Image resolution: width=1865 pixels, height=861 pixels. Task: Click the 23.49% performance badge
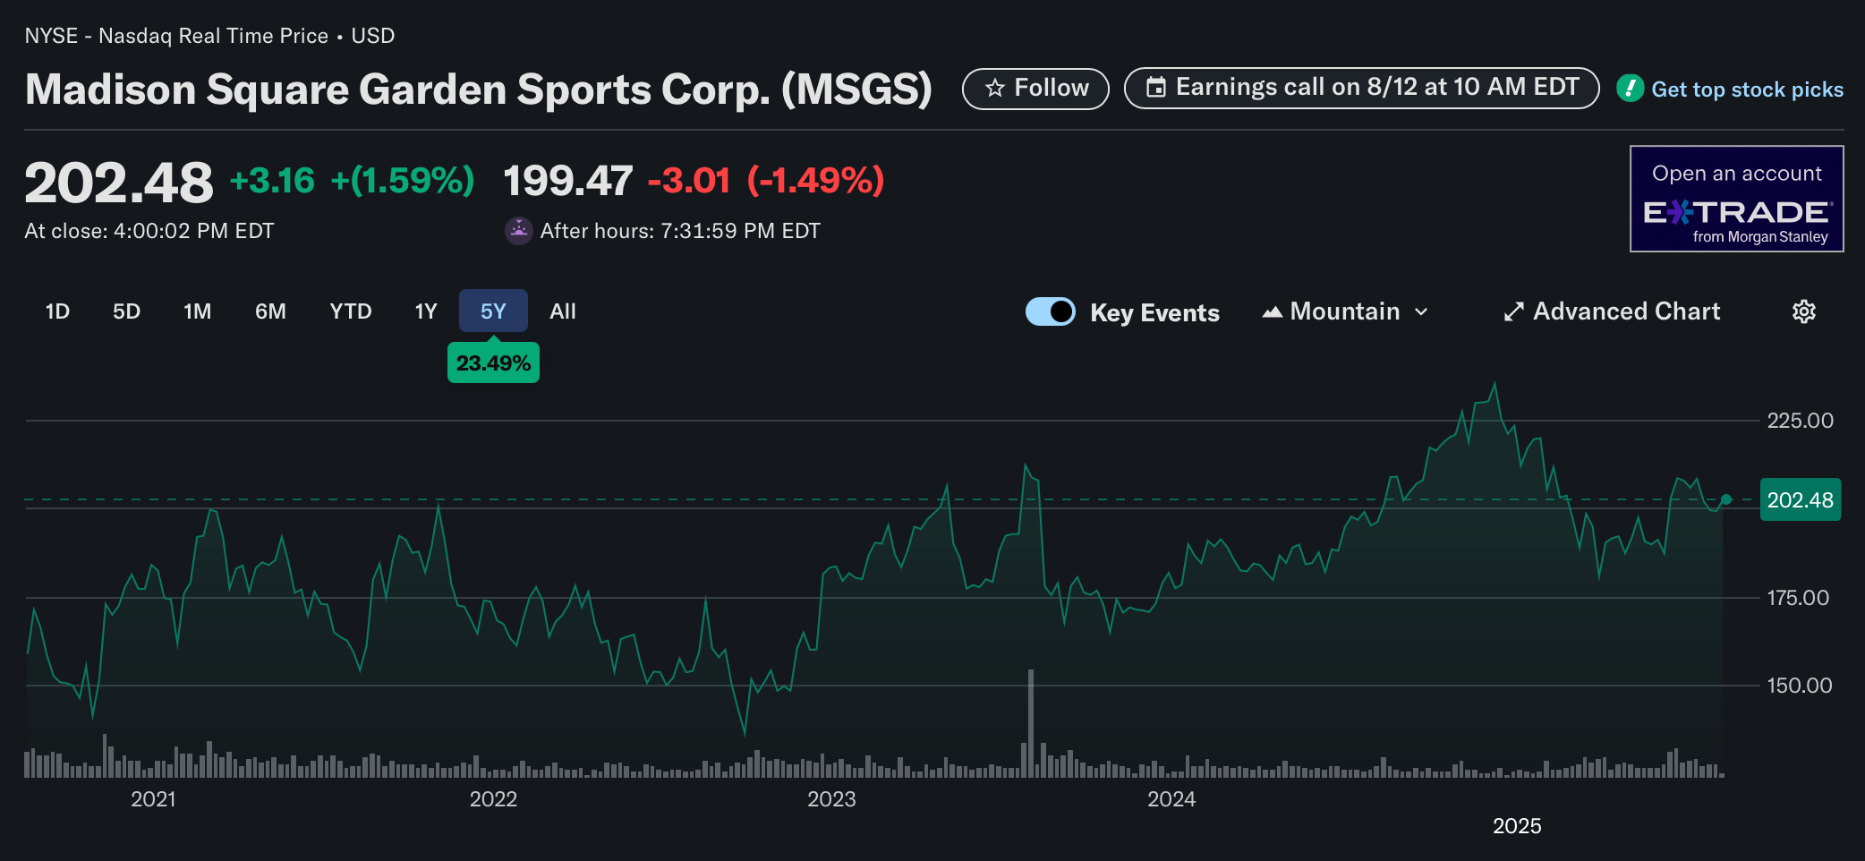(493, 362)
